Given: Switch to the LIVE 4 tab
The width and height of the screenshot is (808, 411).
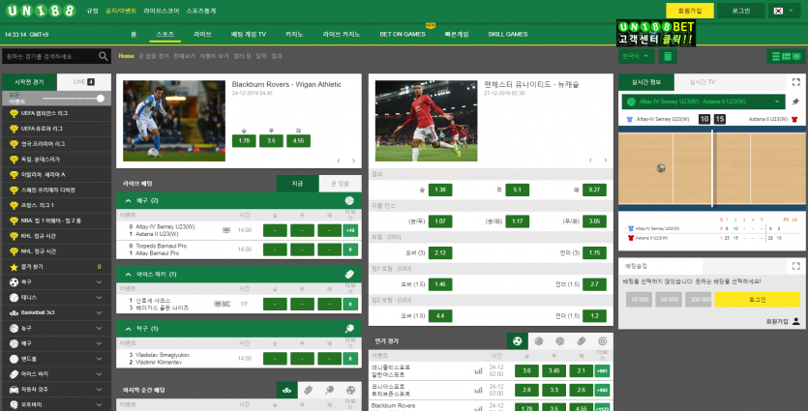Looking at the screenshot, I should (84, 82).
